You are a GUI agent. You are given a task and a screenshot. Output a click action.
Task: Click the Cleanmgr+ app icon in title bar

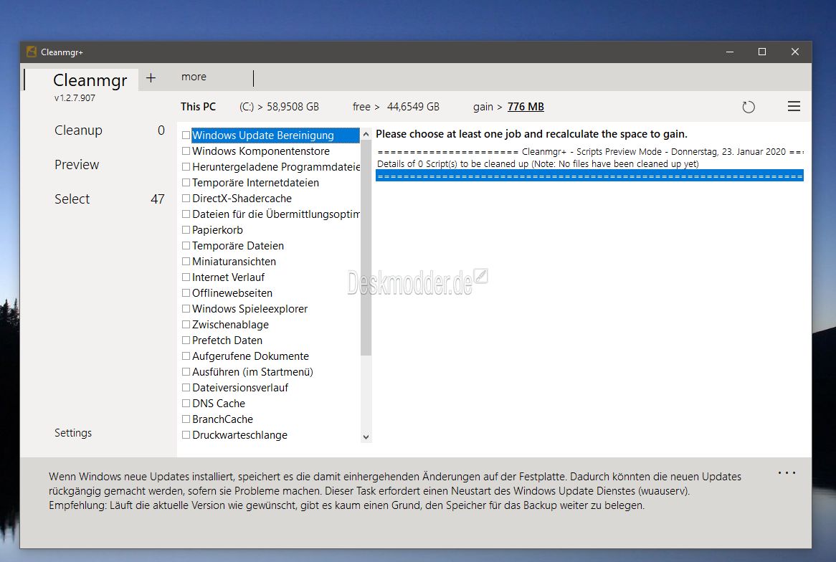(32, 52)
